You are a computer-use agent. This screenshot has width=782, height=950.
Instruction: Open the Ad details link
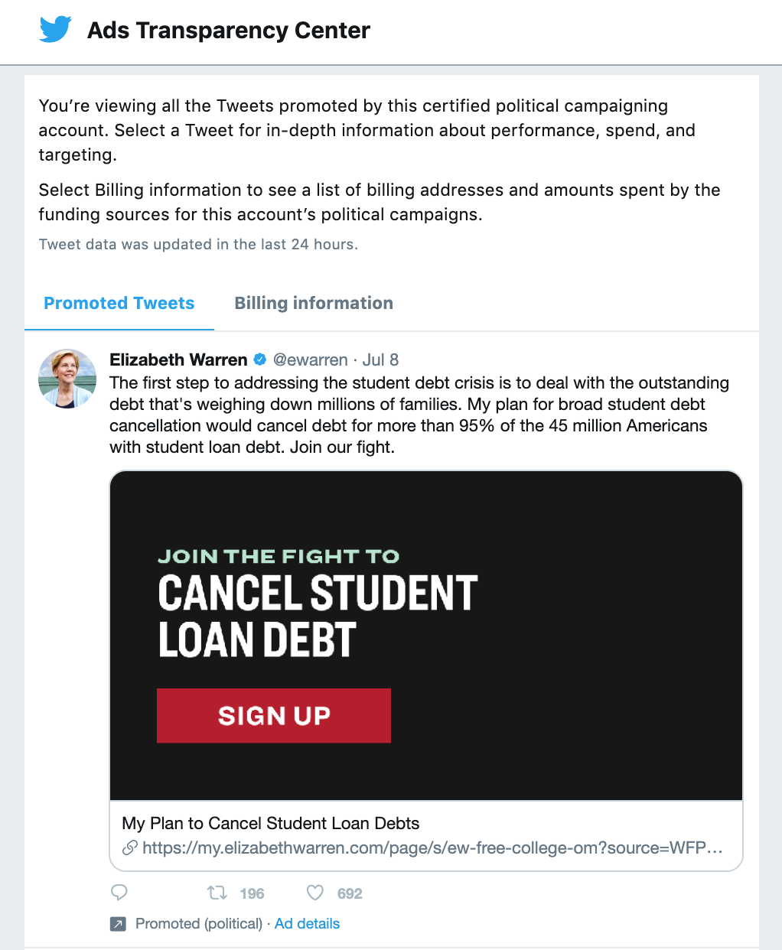[307, 923]
